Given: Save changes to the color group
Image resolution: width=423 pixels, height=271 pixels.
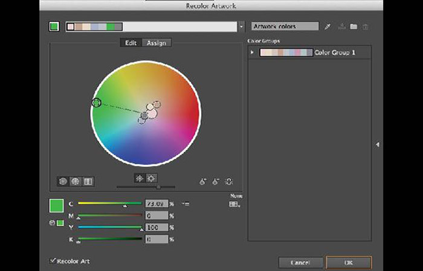Looking at the screenshot, I should pos(342,26).
